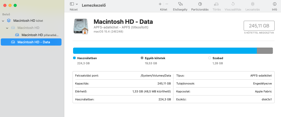The width and height of the screenshot is (281, 117).
Task: Run Elsősegély (First Aid) stethoscope icon
Action: 180,4
